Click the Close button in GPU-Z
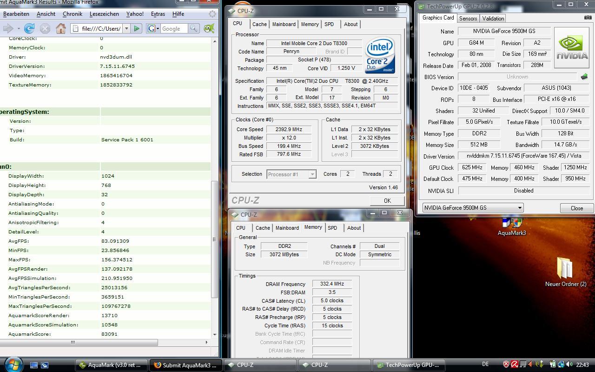 click(577, 208)
